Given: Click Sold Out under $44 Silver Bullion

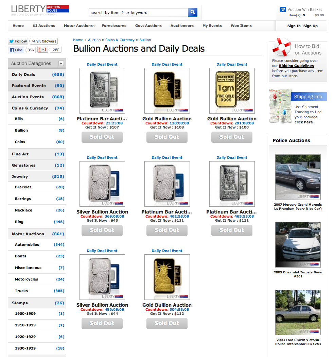Looking at the screenshot, I should 102,323.
